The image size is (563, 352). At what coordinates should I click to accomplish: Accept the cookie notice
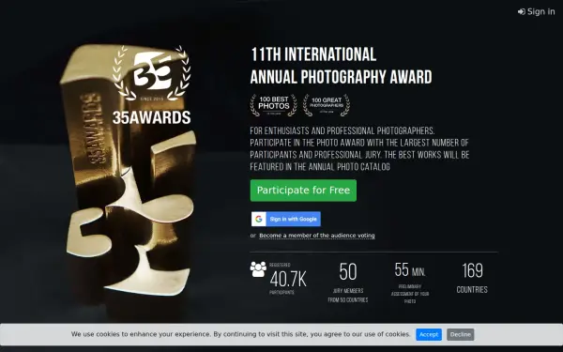(x=429, y=334)
